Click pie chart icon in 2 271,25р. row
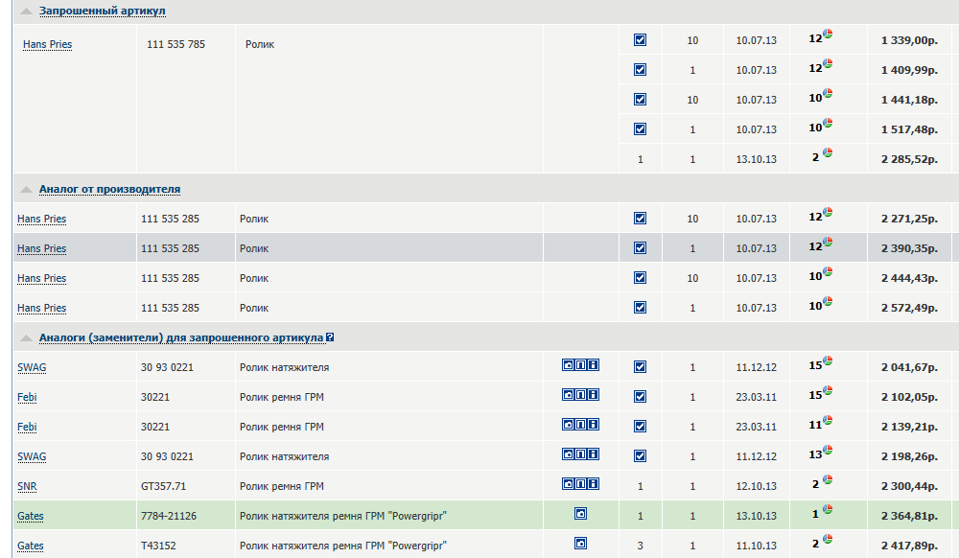Screen dimensions: 959x558 [828, 213]
